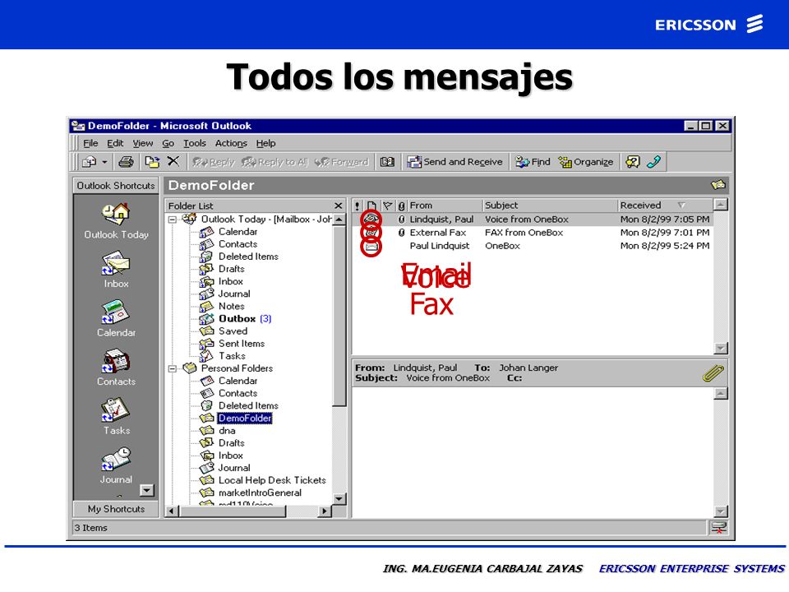
Task: Select Outlook Shortcuts group header
Action: 116,185
